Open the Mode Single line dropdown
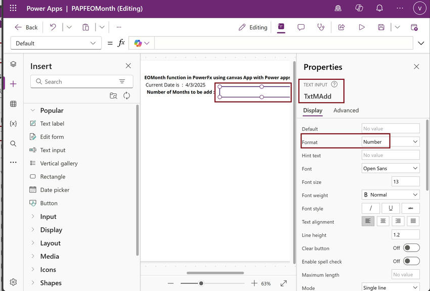The height and width of the screenshot is (291, 430). click(391, 287)
